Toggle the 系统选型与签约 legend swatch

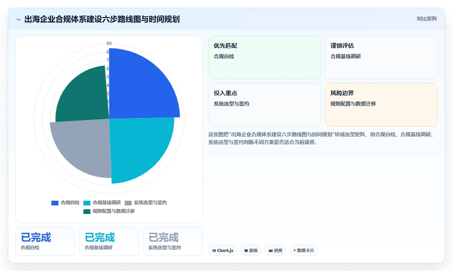(x=128, y=203)
